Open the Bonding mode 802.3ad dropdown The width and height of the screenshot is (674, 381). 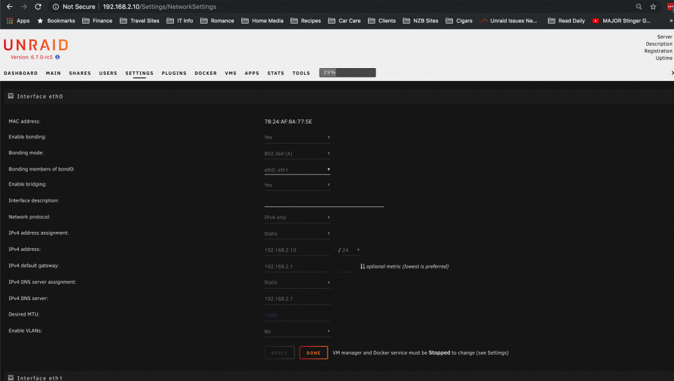click(x=297, y=154)
